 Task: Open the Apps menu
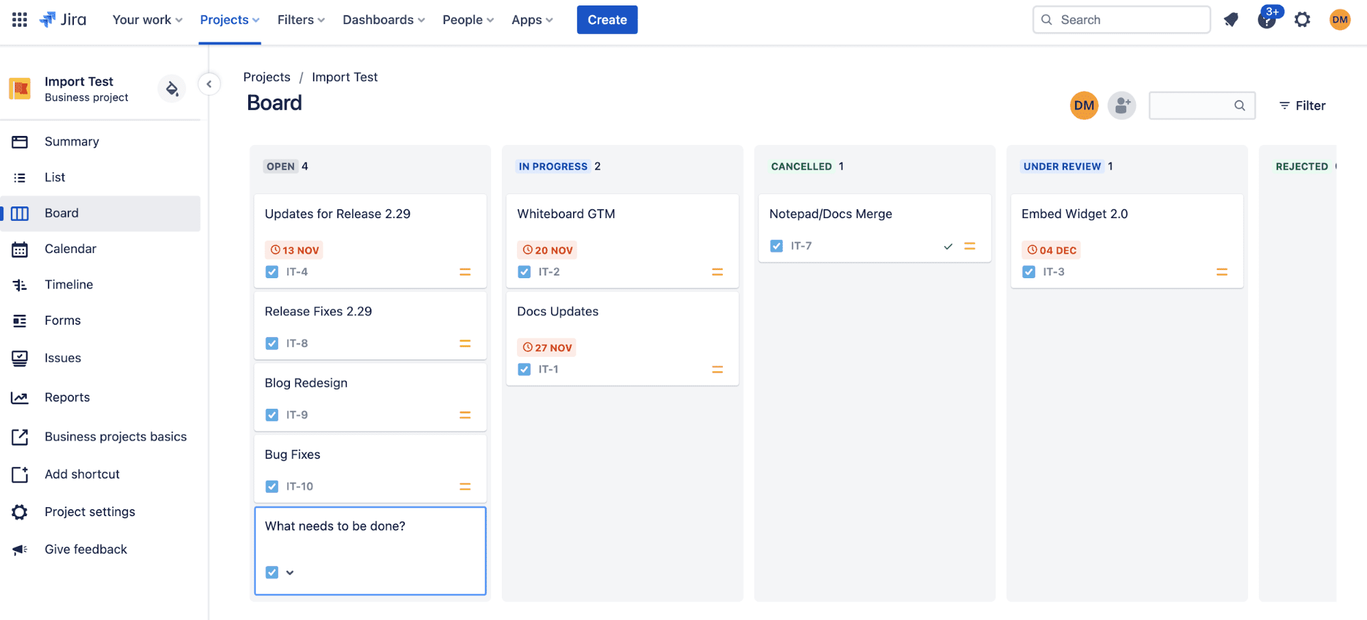(532, 20)
